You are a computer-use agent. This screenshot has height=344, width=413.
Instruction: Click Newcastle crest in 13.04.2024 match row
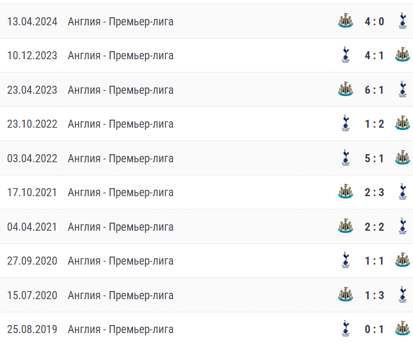pos(345,21)
